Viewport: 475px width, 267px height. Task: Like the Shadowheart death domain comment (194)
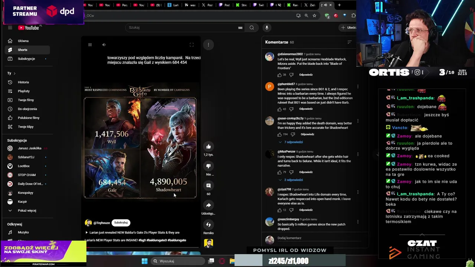(x=279, y=134)
